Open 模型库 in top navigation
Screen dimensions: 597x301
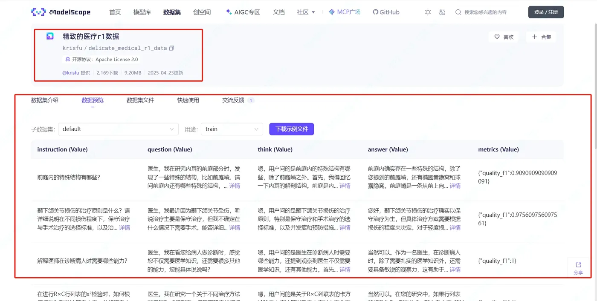[x=142, y=12]
